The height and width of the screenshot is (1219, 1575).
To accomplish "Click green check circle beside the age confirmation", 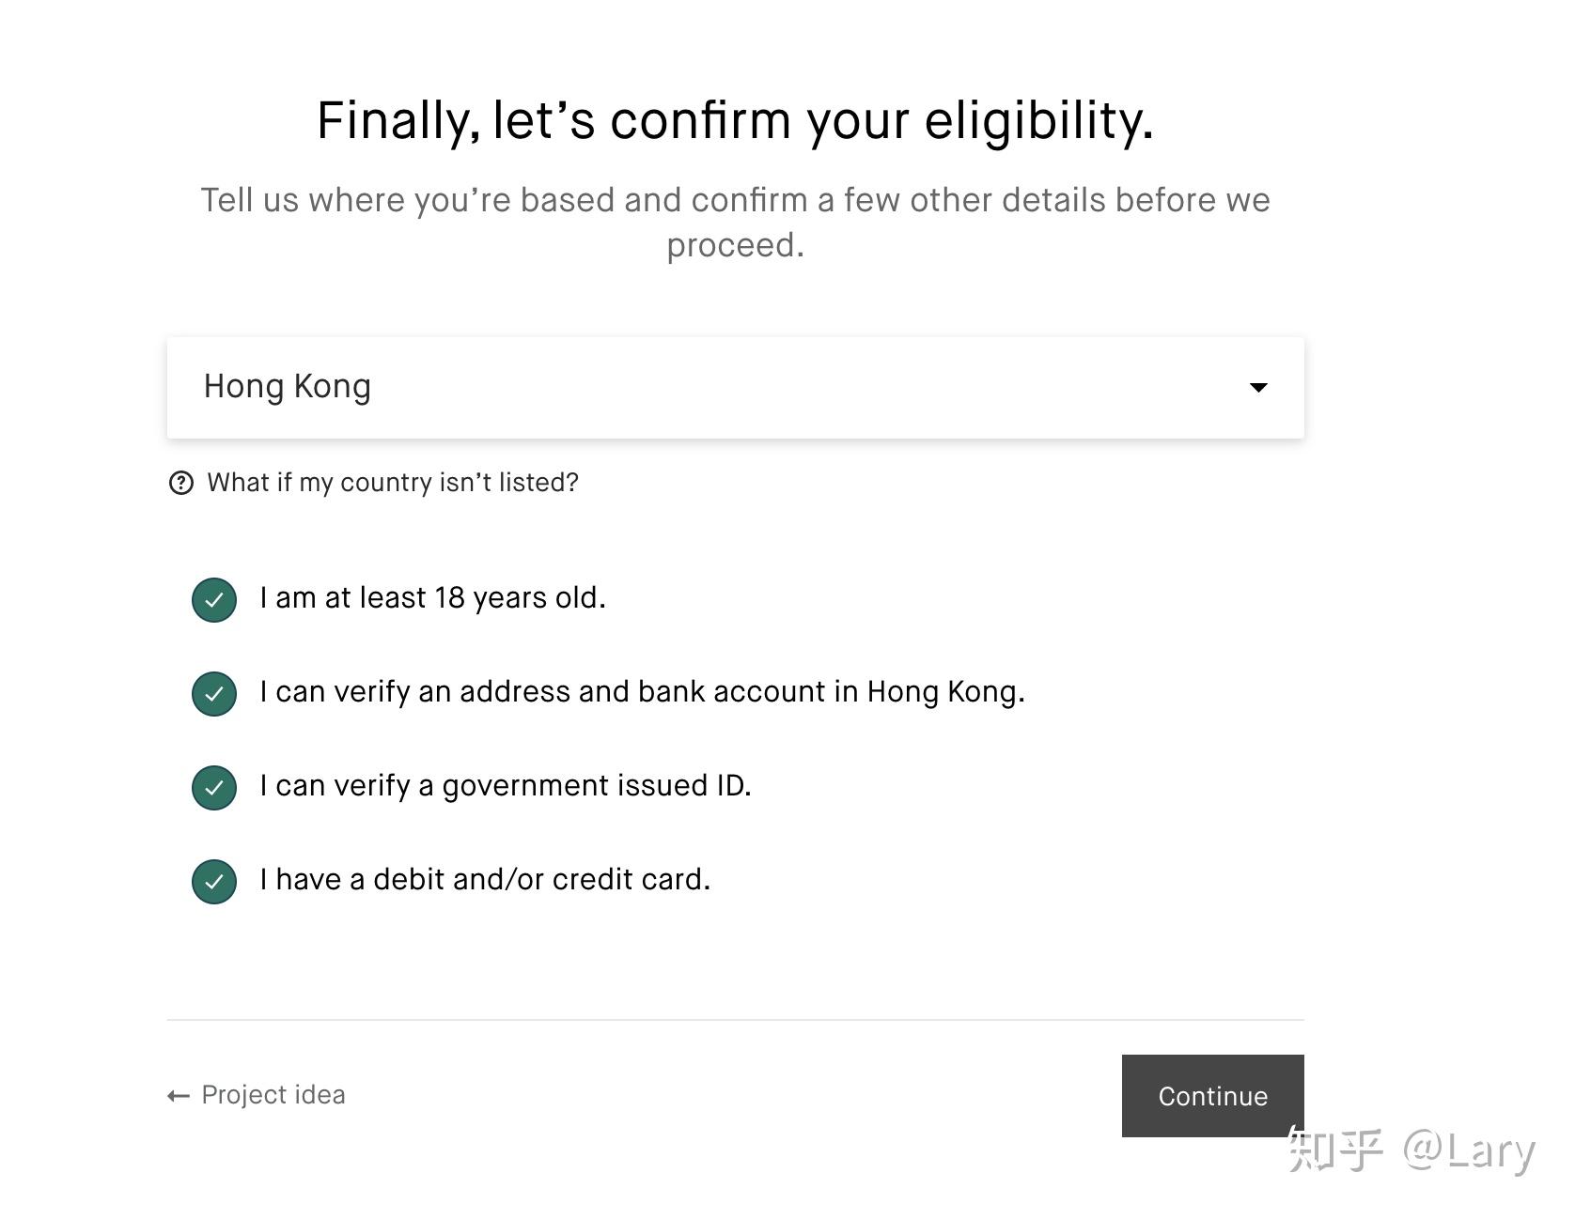I will [214, 600].
